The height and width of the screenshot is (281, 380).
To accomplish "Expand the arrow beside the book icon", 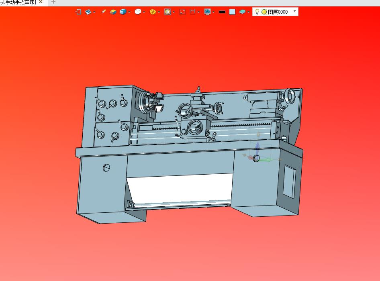I will point(94,12).
